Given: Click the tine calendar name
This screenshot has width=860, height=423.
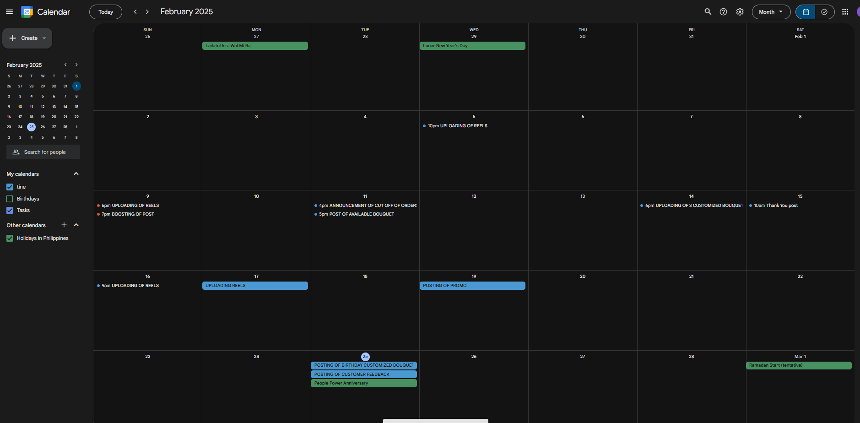Looking at the screenshot, I should click(x=21, y=187).
